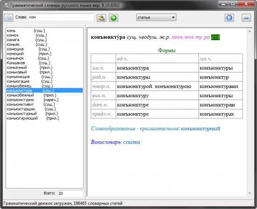Click the green arrow search button
The height and width of the screenshot is (209, 257).
pos(114,18)
